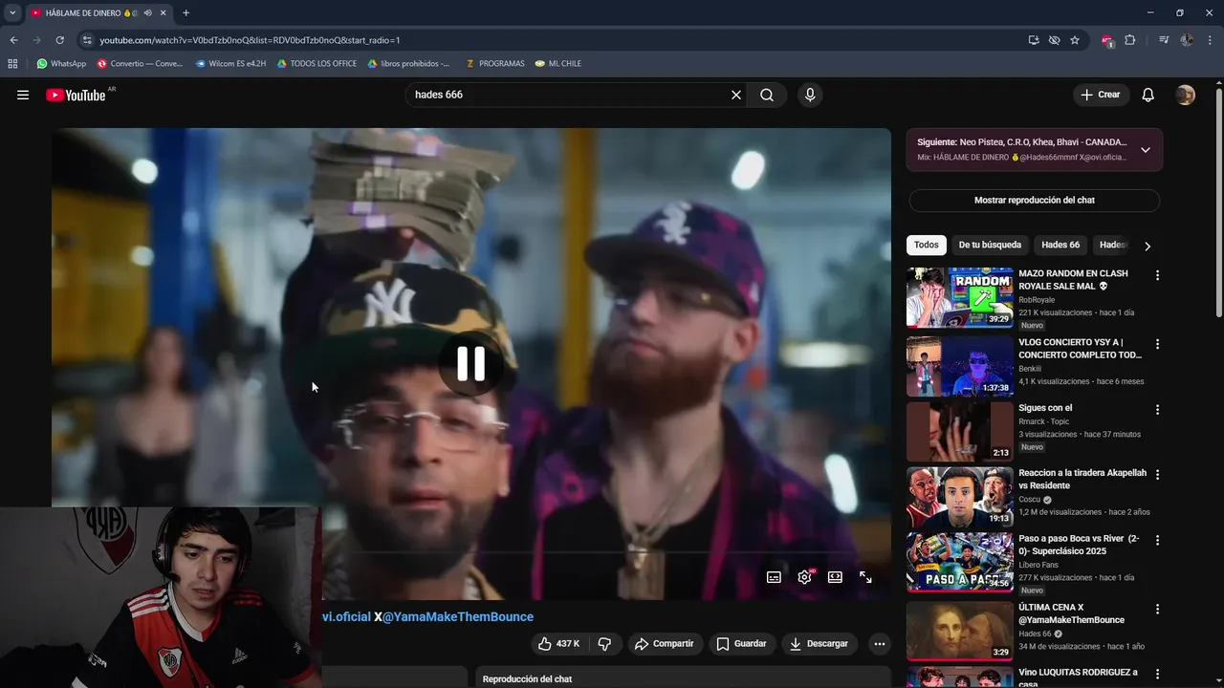Open Vino LUQUITAS RODRIGUEZ video title

[1078, 677]
